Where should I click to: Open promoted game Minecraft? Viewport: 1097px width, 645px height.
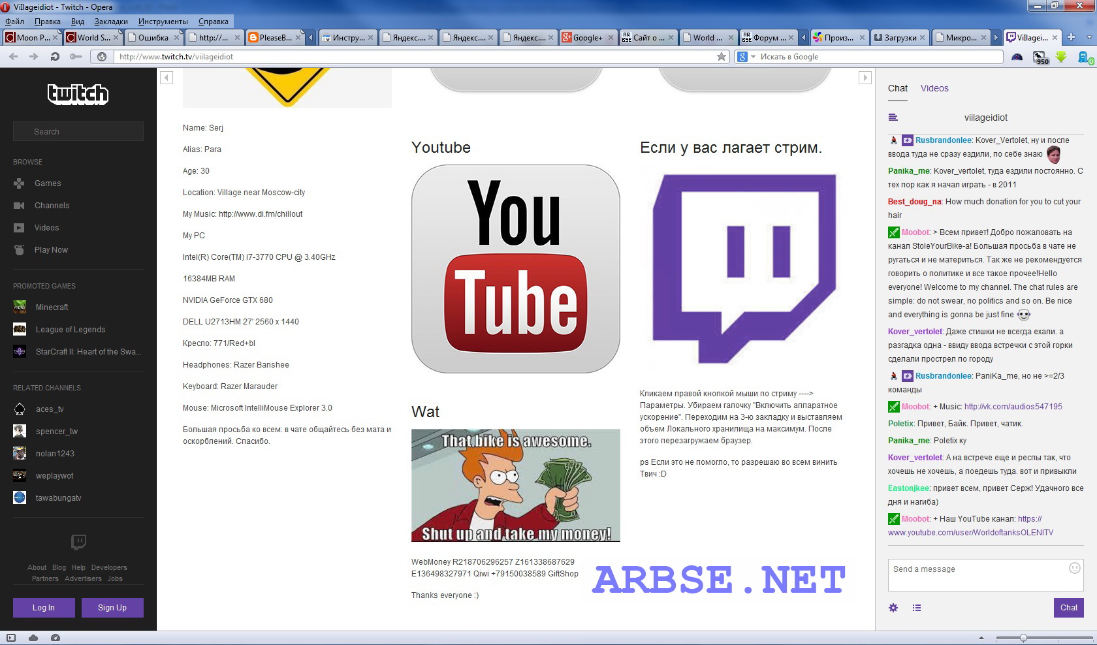tap(52, 307)
